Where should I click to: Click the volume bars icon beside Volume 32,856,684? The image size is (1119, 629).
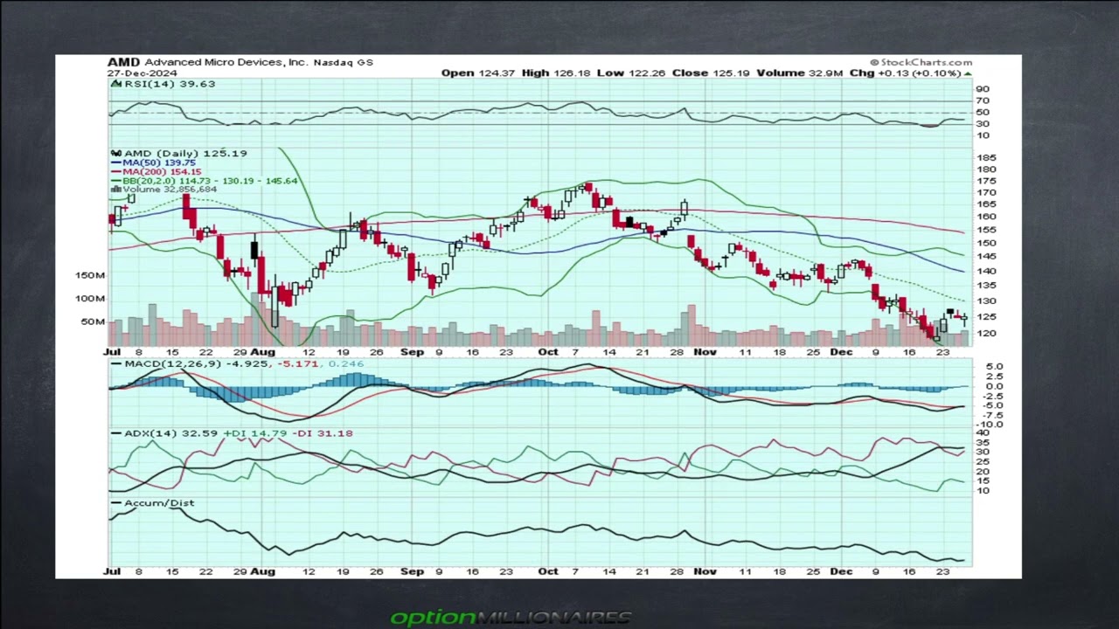(x=116, y=189)
